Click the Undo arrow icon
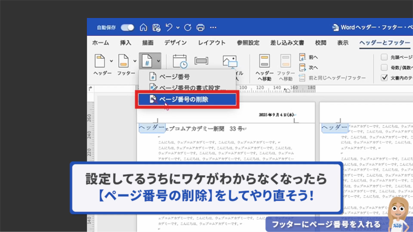The height and width of the screenshot is (232, 413). coord(169,27)
